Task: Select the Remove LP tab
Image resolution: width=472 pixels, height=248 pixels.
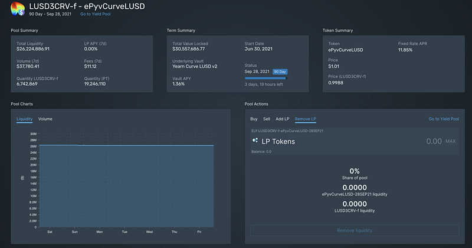Action: coord(305,119)
